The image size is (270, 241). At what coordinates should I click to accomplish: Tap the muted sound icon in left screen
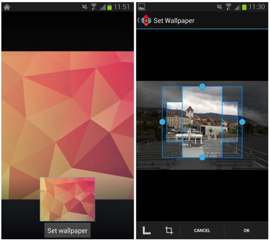[85, 7]
